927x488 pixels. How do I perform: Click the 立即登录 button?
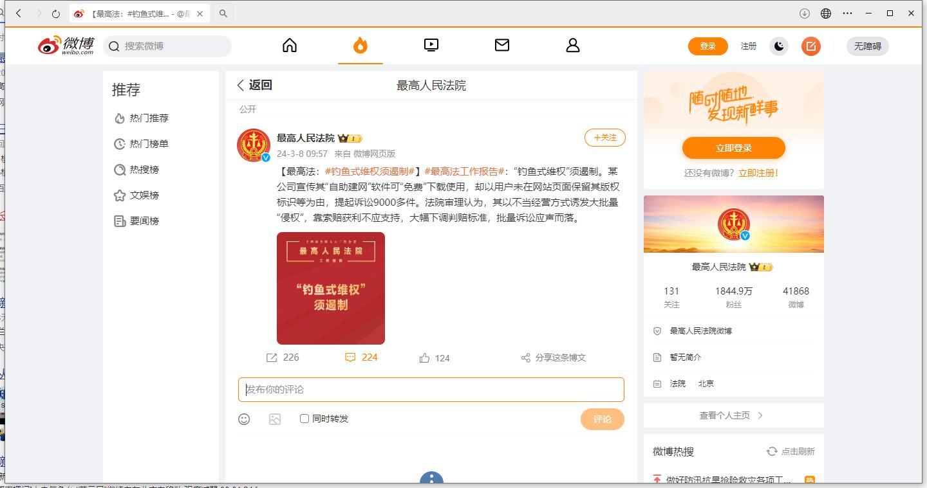pos(733,148)
